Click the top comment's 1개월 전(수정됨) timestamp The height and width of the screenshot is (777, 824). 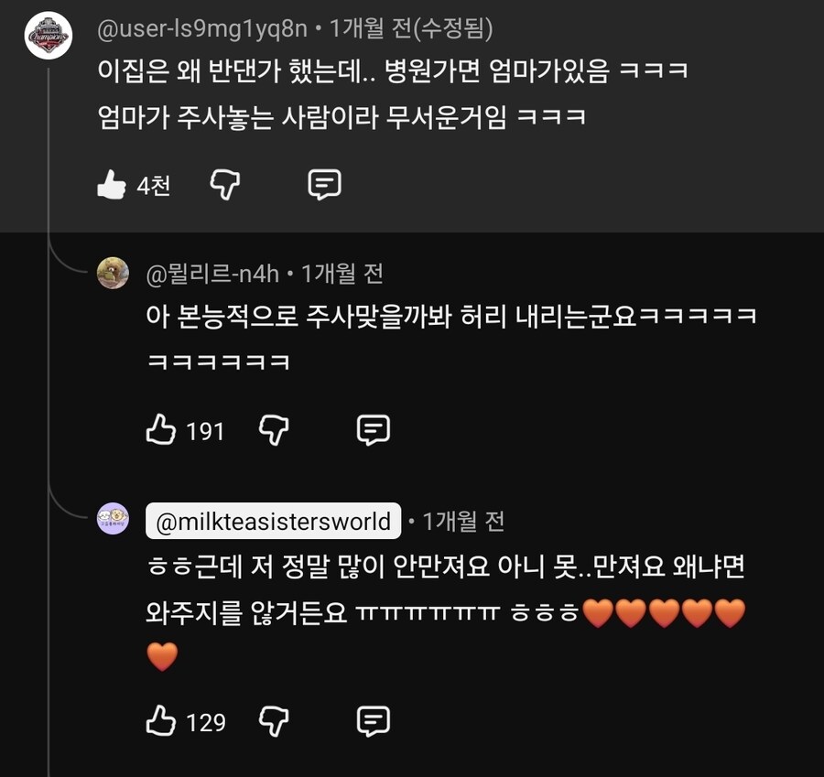click(411, 29)
